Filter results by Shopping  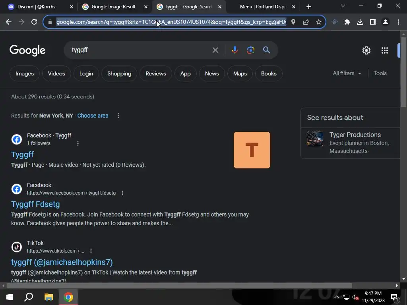(119, 73)
